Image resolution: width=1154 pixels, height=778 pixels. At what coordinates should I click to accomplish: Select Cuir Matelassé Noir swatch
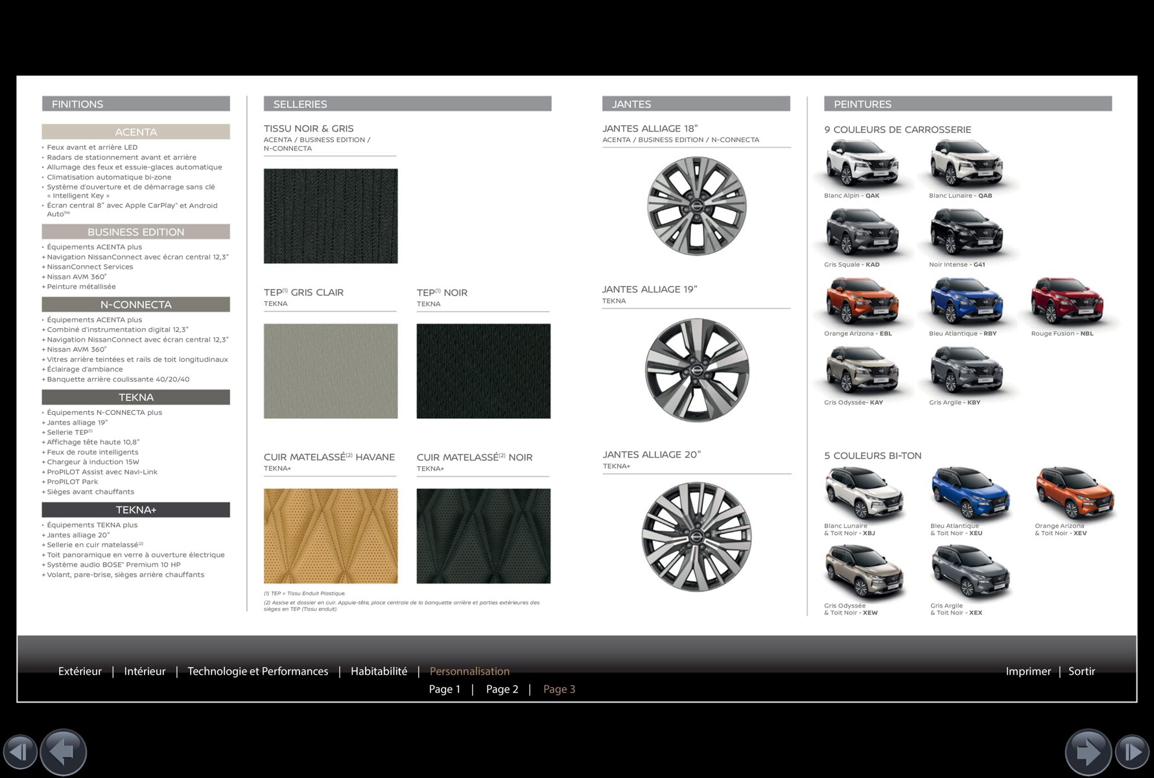coord(484,536)
